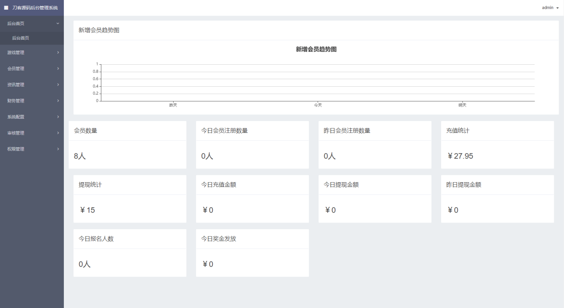
Task: Expand the 财务管理 menu chevron
Action: tap(57, 100)
